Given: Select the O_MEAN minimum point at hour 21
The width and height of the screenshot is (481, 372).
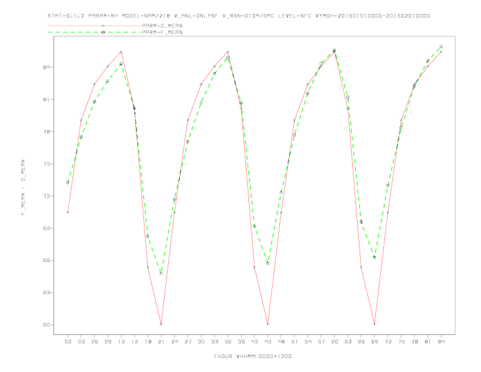Looking at the screenshot, I should click(x=161, y=324).
